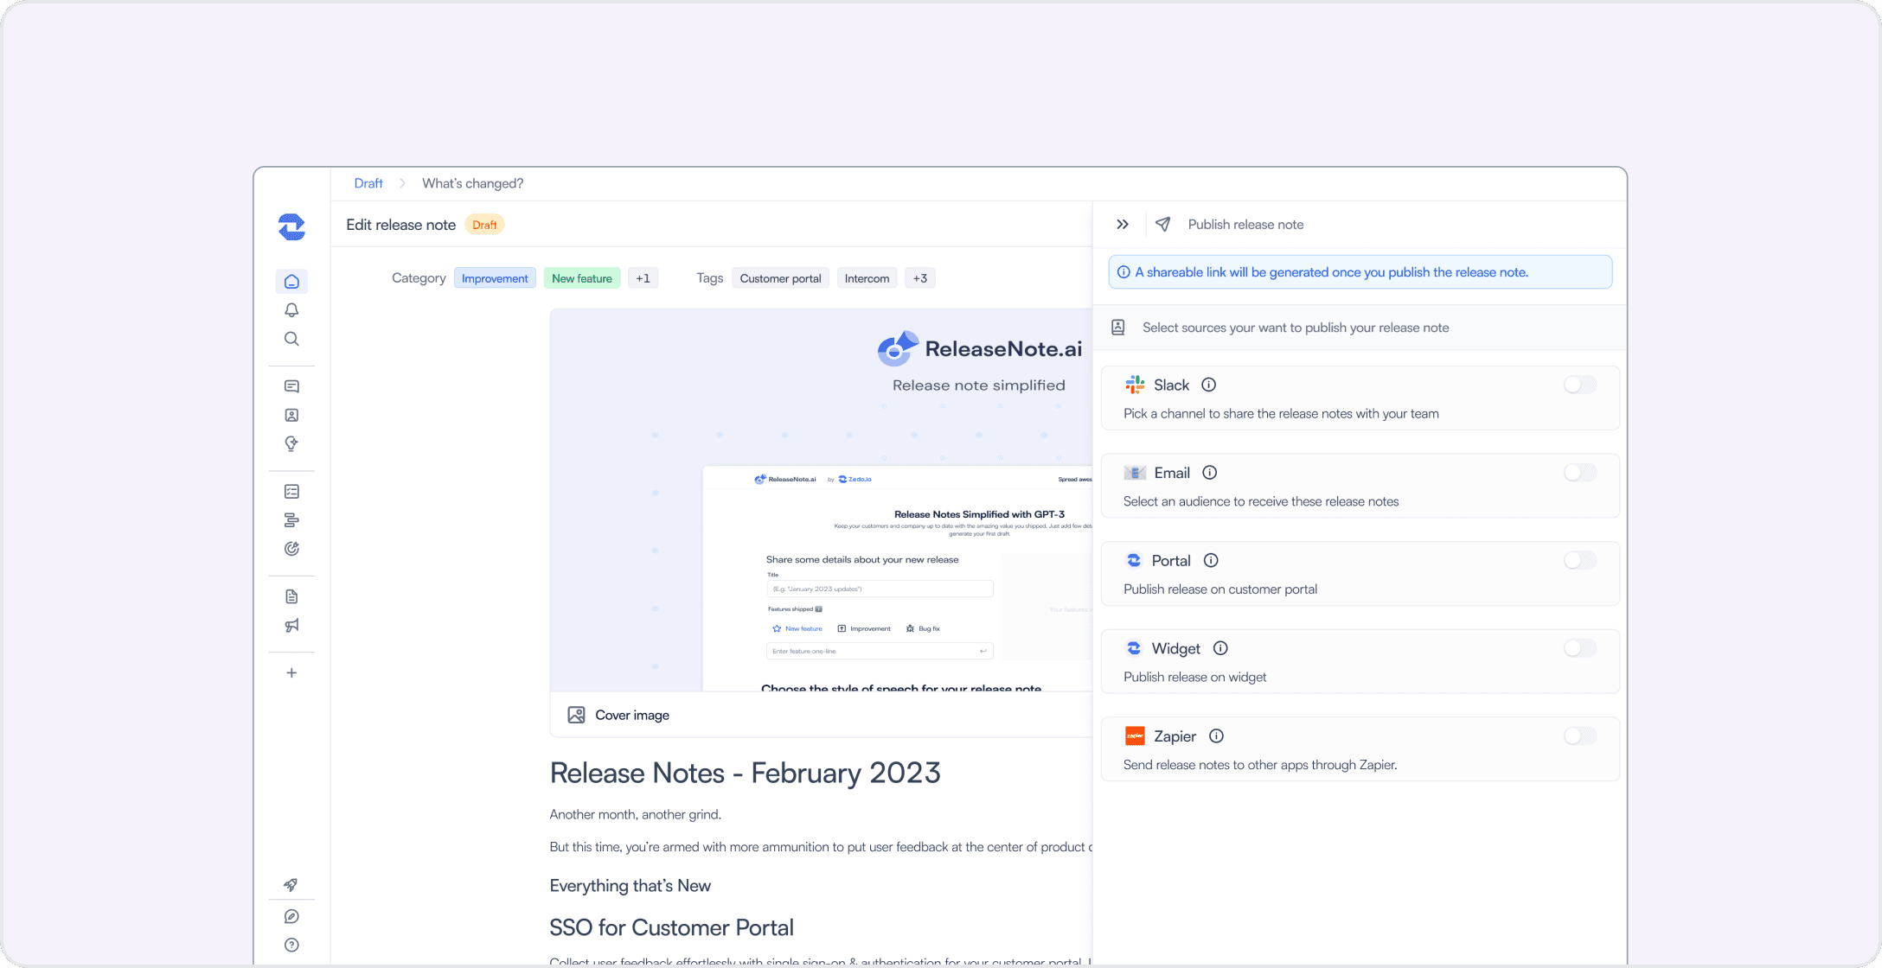
Task: Open the goals target icon
Action: click(x=291, y=549)
